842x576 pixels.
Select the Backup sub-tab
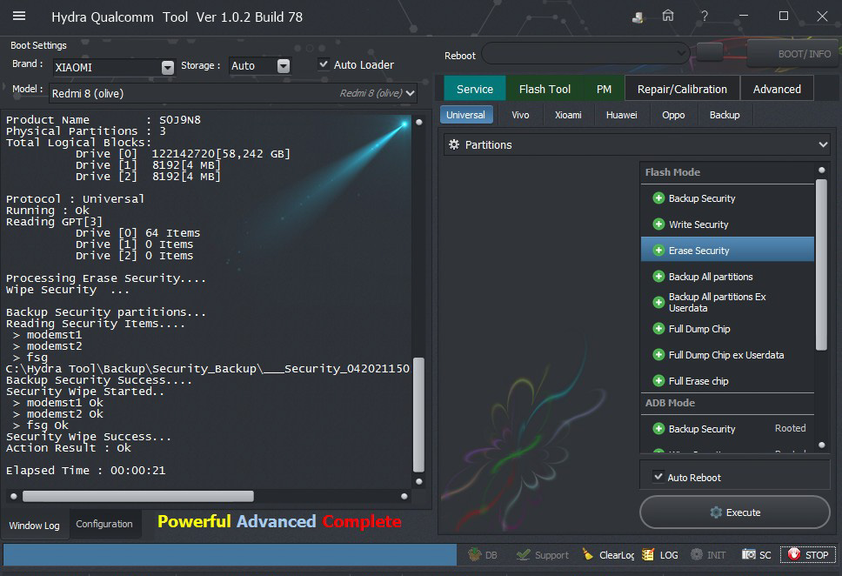[x=725, y=115]
